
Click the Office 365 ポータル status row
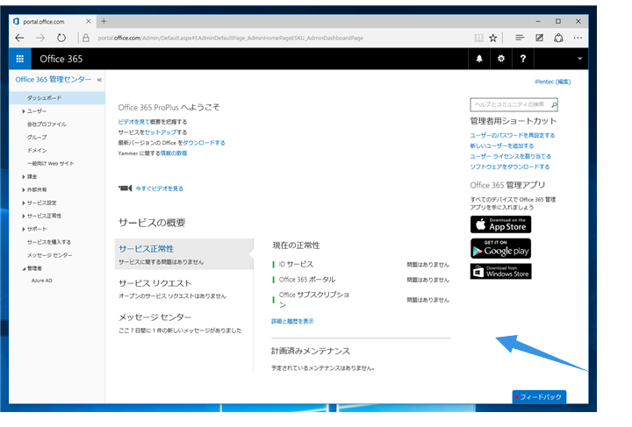click(x=361, y=280)
